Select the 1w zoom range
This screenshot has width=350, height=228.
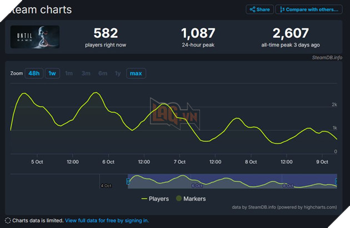[52, 73]
